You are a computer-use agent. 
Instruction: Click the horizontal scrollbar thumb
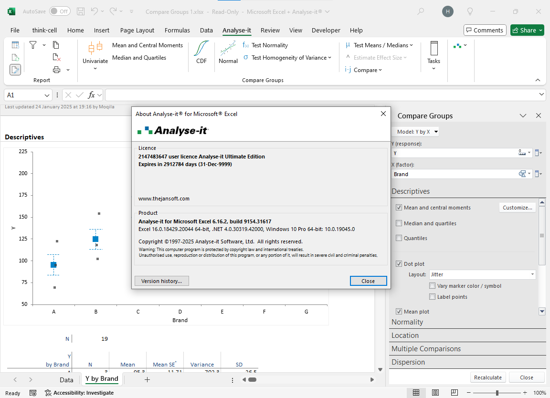(252, 379)
